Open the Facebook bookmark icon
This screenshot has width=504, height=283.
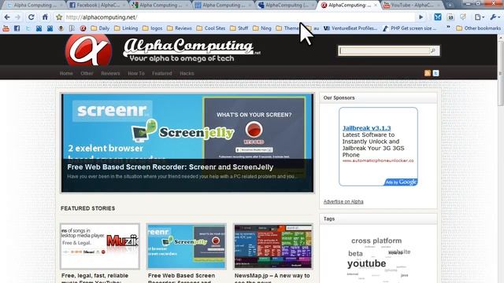tap(17, 28)
